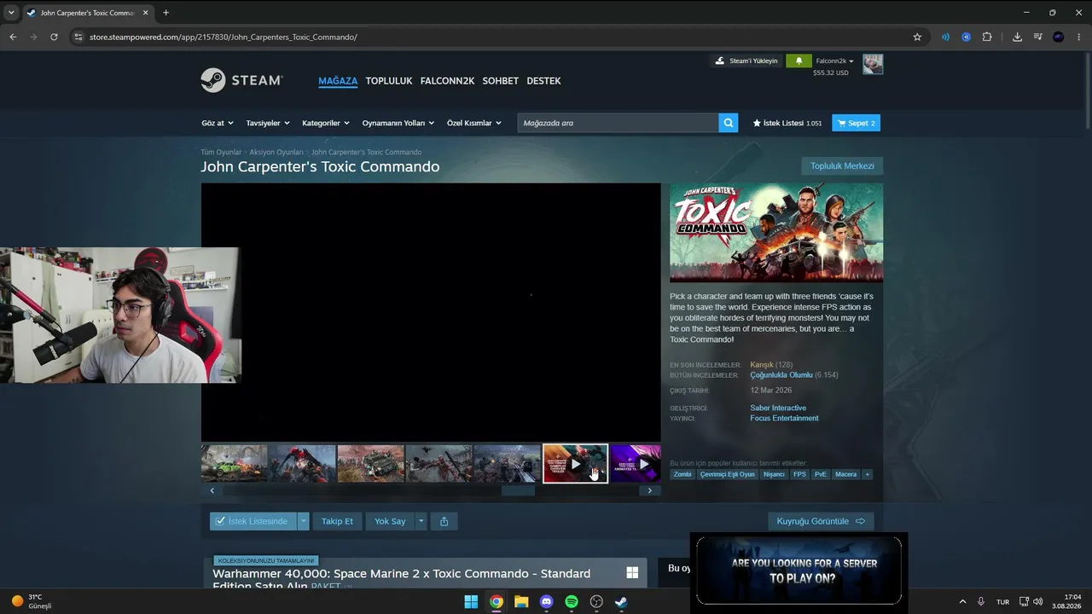Open the Topluluk Merkezi button
The width and height of the screenshot is (1092, 614).
pos(842,166)
